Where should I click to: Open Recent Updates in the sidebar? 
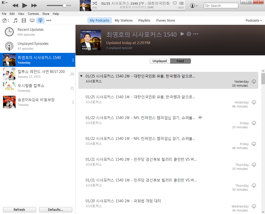coord(38,32)
